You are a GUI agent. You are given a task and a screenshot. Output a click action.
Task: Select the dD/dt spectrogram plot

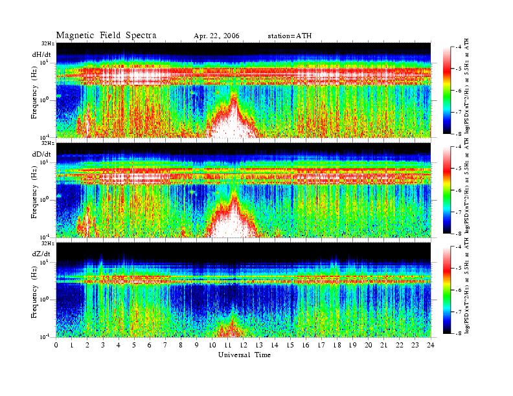point(244,190)
